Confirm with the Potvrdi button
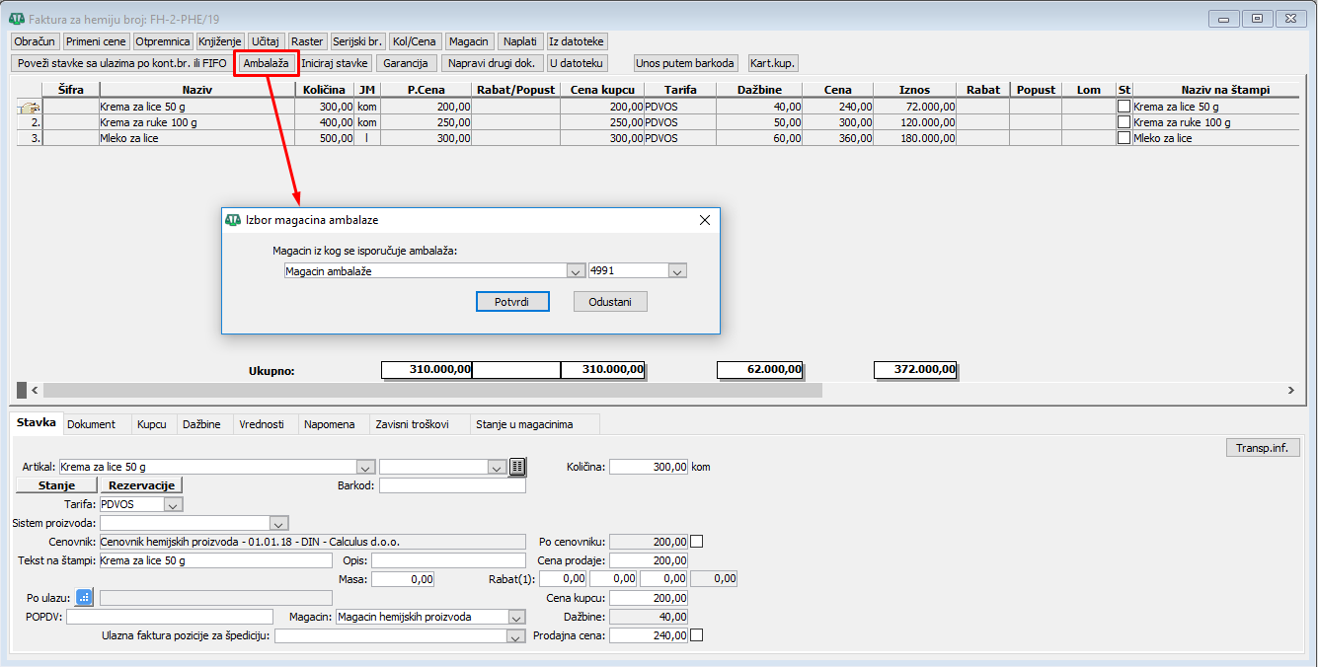1318x667 pixels. coord(511,302)
